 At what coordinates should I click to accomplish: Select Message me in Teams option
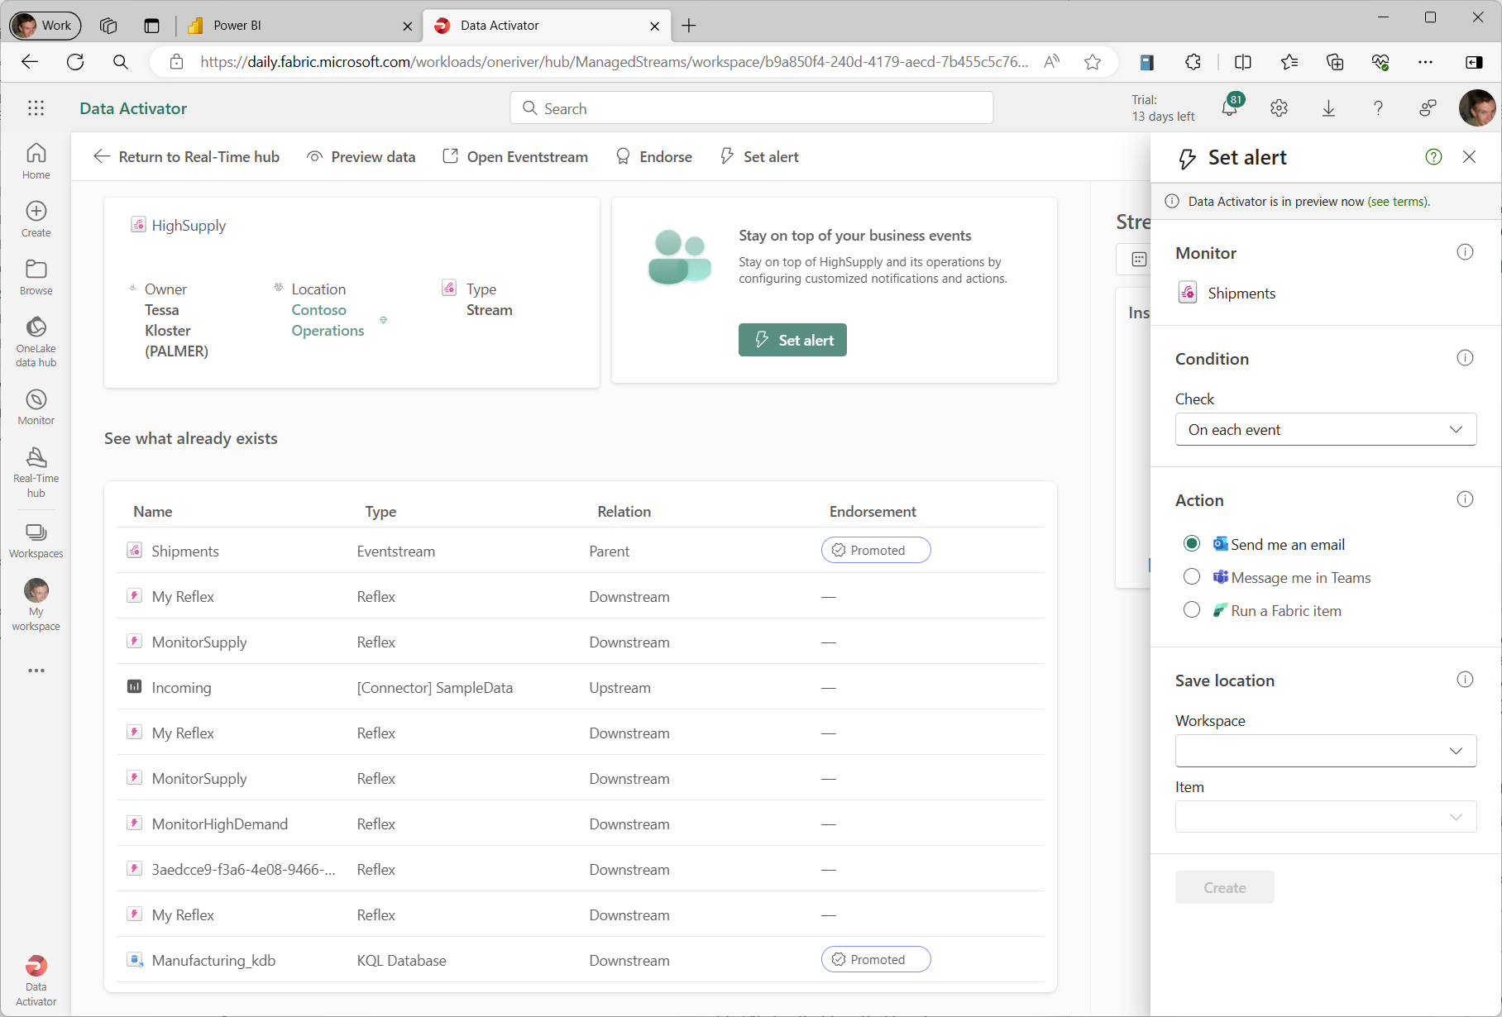tap(1192, 576)
